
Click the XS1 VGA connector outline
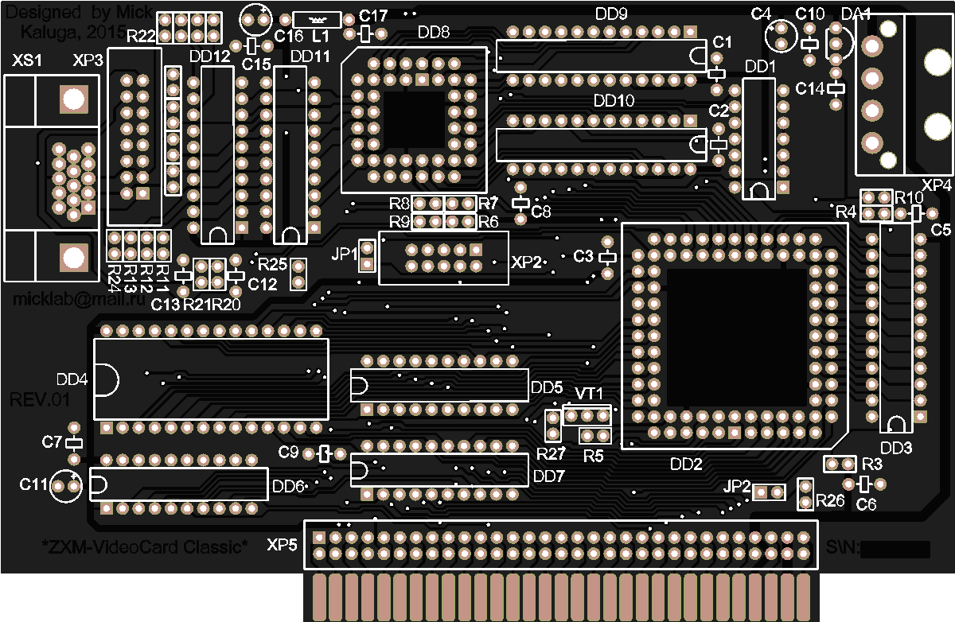(x=52, y=178)
